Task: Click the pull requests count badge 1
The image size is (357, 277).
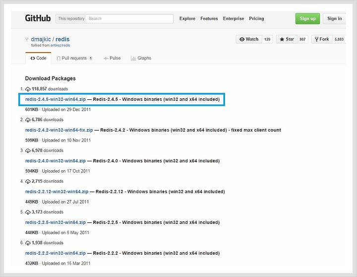Action: [91, 59]
